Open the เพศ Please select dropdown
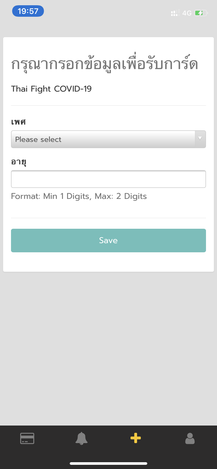 click(108, 139)
